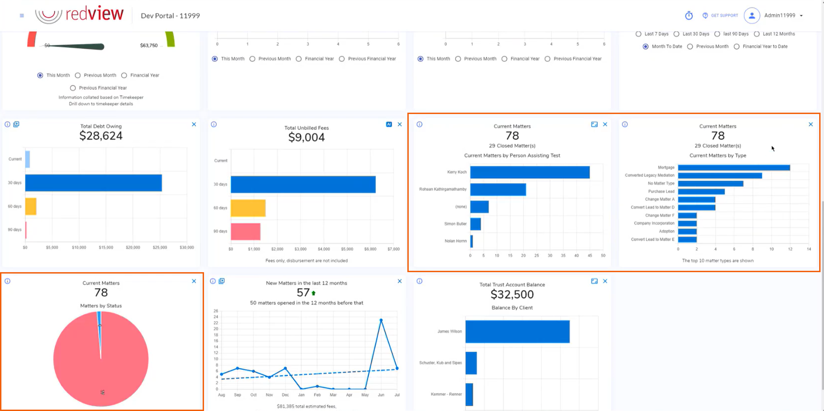Open the video icon on Total Debt Owing
The height and width of the screenshot is (411, 824).
point(16,124)
